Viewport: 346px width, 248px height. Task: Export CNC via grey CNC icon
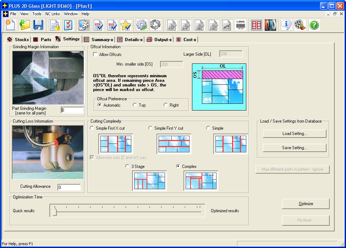tap(213, 25)
